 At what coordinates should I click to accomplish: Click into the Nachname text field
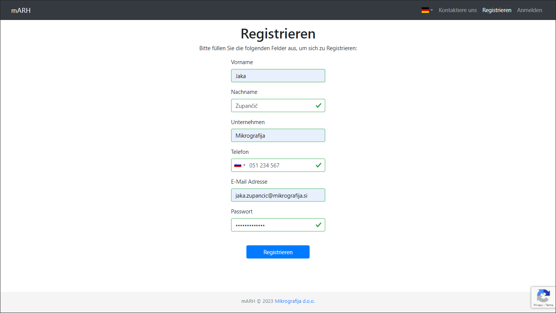(x=273, y=106)
